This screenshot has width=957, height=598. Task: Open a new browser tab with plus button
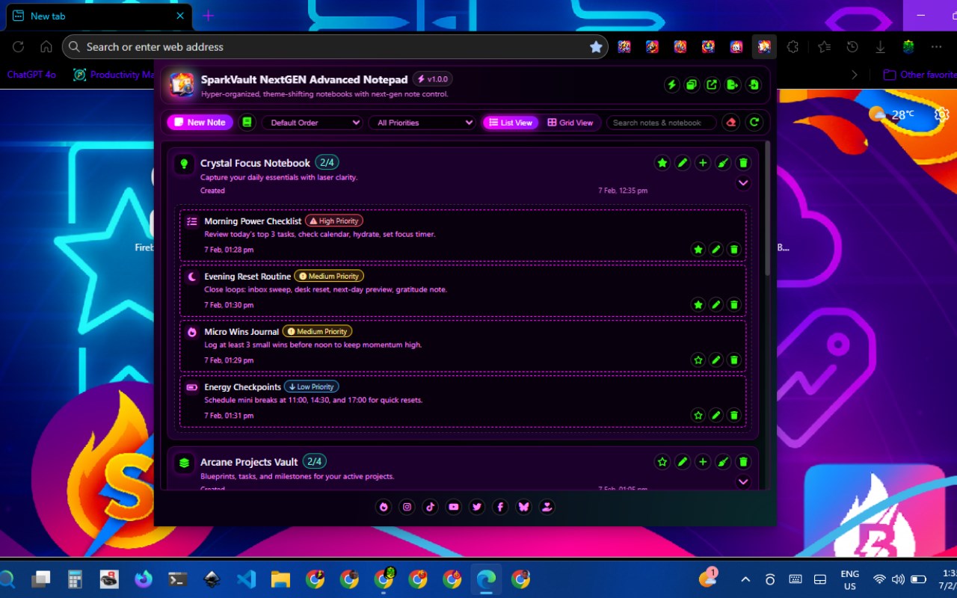[209, 16]
